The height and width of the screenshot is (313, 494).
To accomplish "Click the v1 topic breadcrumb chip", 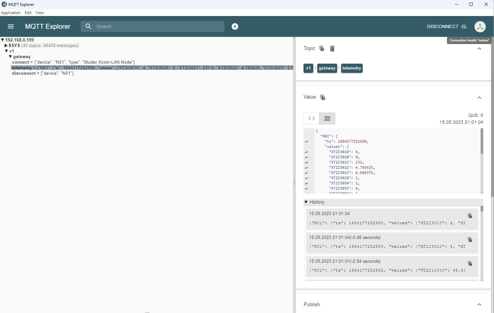I will (x=308, y=68).
